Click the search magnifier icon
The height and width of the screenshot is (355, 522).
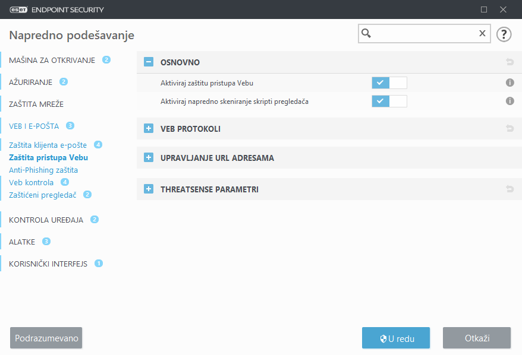pyautogui.click(x=366, y=33)
